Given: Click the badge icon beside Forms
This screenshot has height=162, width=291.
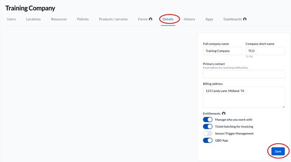Looking at the screenshot, I should (151, 19).
